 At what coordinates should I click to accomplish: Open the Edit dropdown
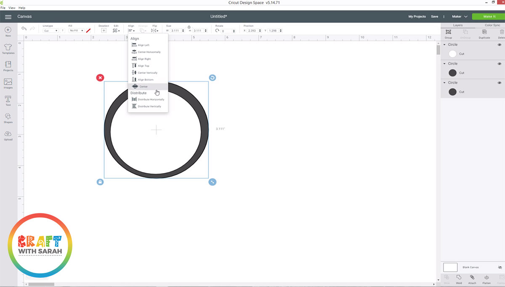116,31
